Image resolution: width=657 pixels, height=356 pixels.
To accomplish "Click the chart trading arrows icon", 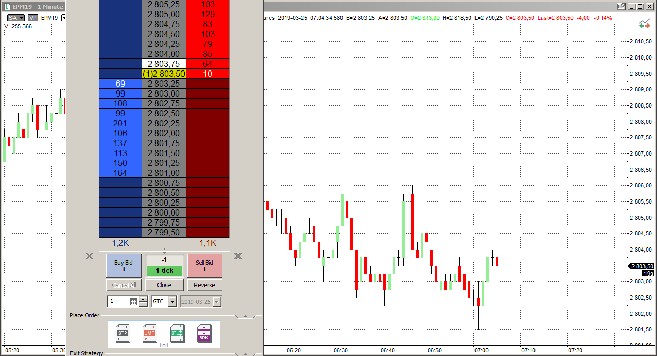I will [644, 24].
